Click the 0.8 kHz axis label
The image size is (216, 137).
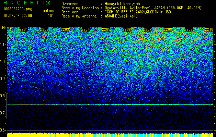pos(3,96)
